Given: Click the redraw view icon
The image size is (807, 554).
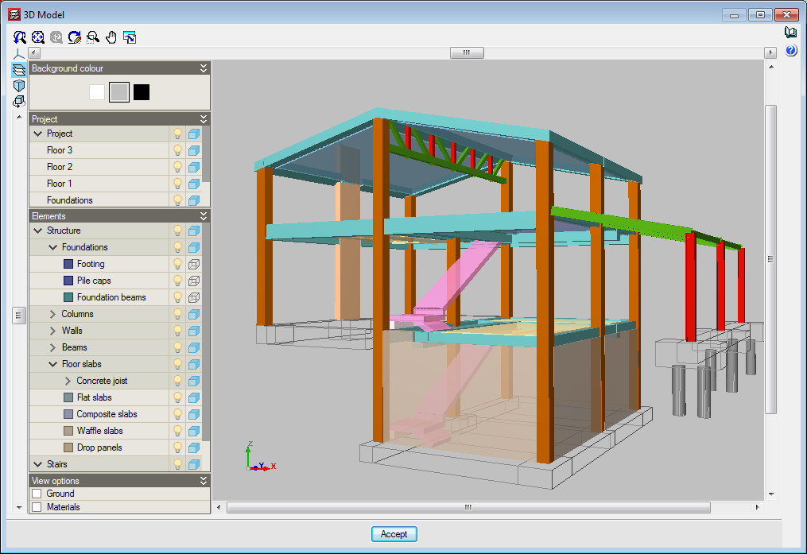Looking at the screenshot, I should (75, 37).
